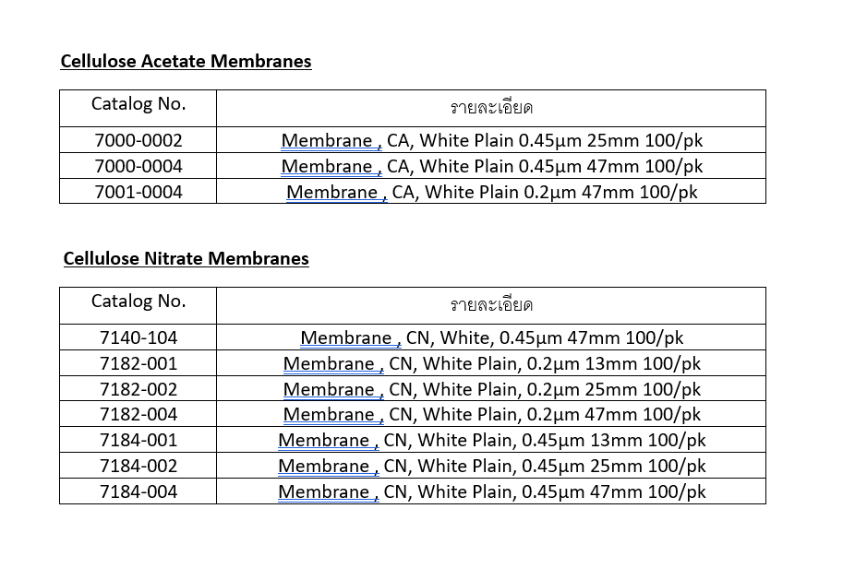This screenshot has height=568, width=843.
Task: Select the CN 0.2µm 13mm membrane description
Action: click(491, 363)
